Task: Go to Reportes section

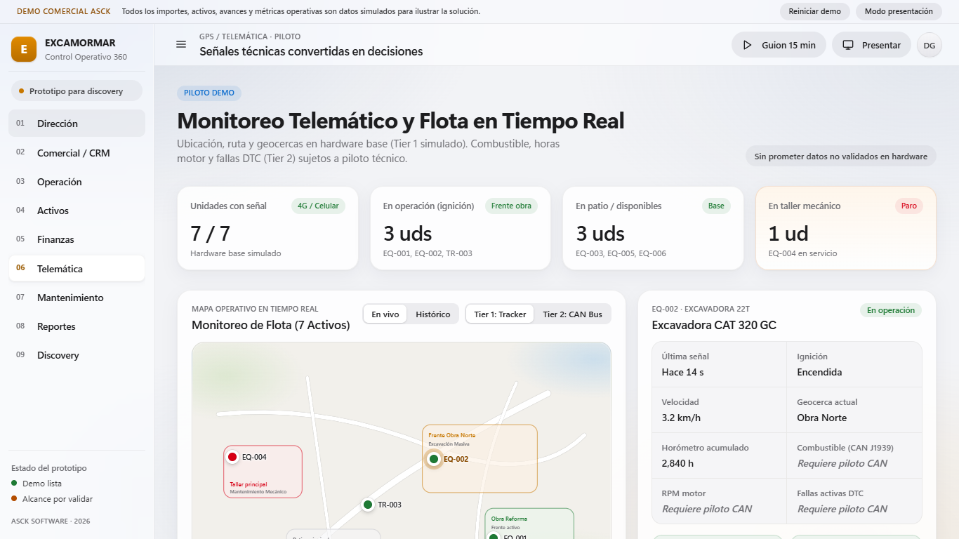Action: (77, 326)
